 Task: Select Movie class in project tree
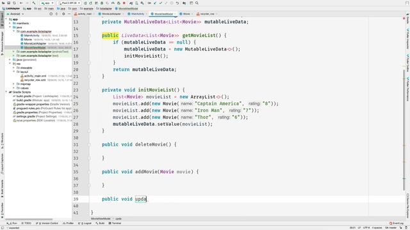28,40
